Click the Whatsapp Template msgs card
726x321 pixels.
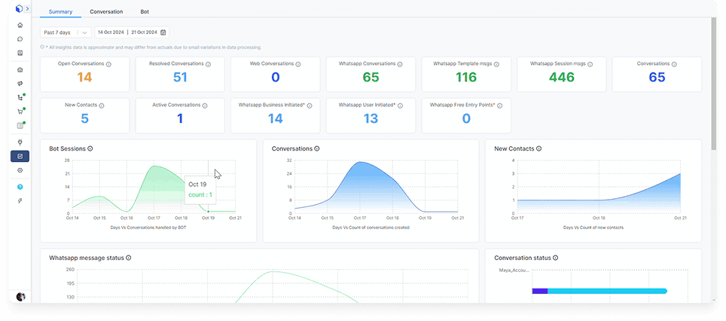tap(466, 74)
